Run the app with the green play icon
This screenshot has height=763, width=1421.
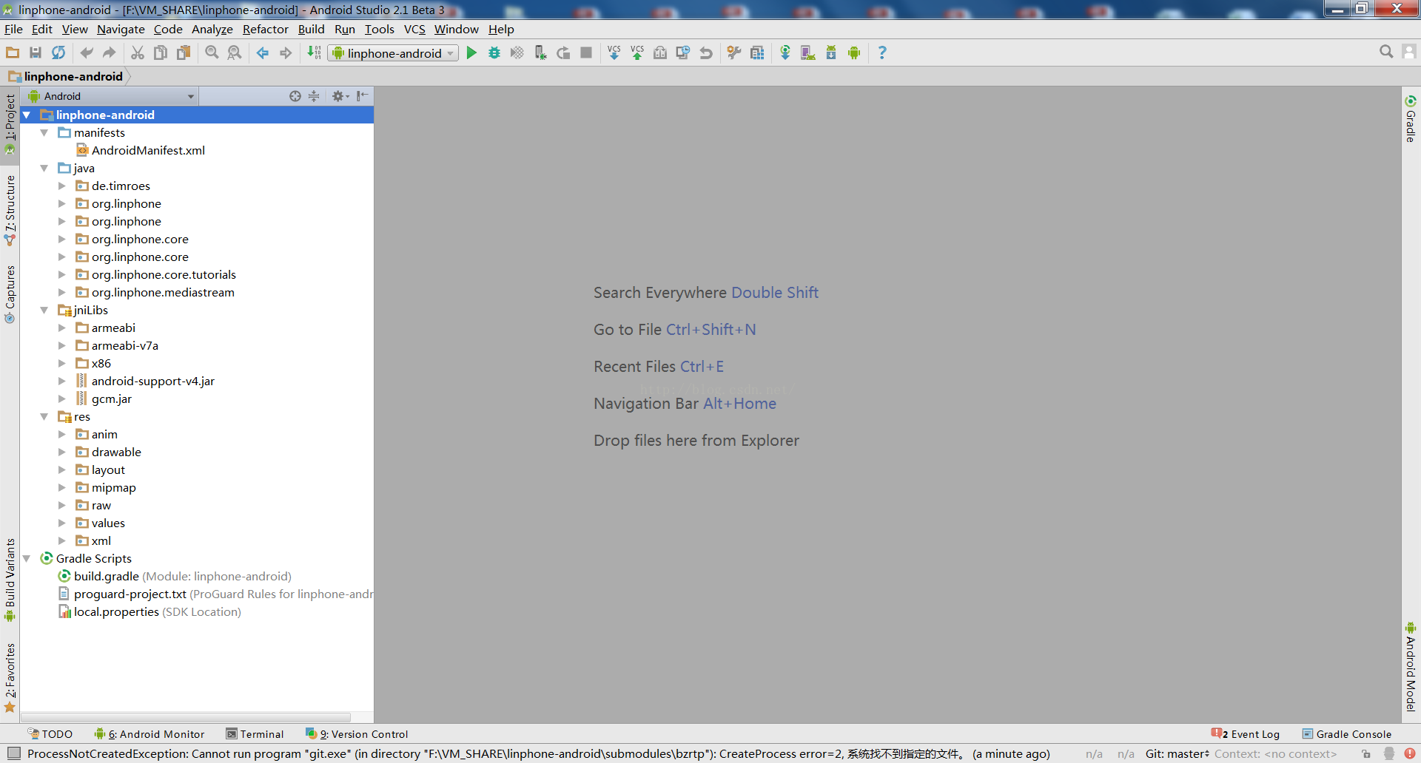tap(471, 52)
